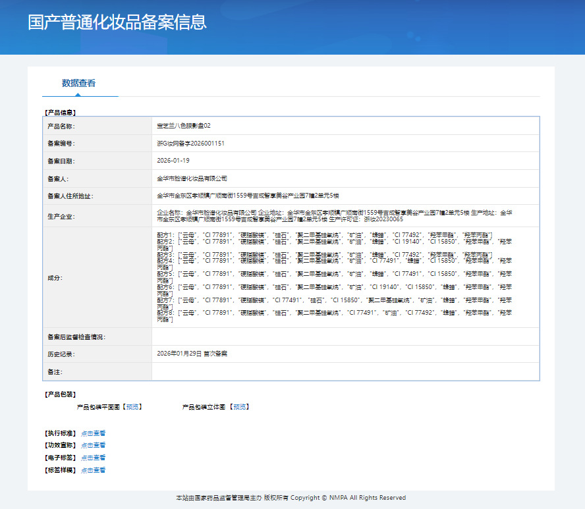Open 点击查看 link beside 执行标准
This screenshot has height=509, width=585.
point(94,433)
